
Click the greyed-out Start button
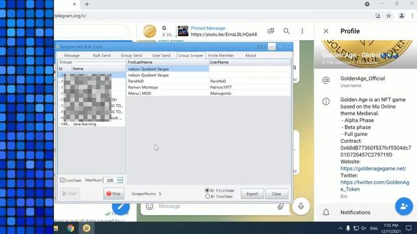click(70, 194)
